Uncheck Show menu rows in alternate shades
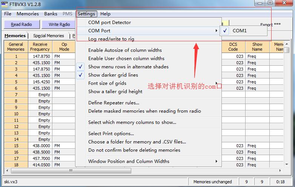This screenshot has width=295, height=187. pos(128,67)
